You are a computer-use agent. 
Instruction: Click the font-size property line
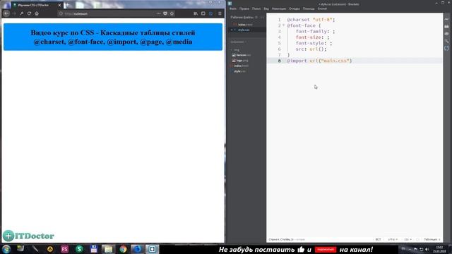click(x=312, y=37)
